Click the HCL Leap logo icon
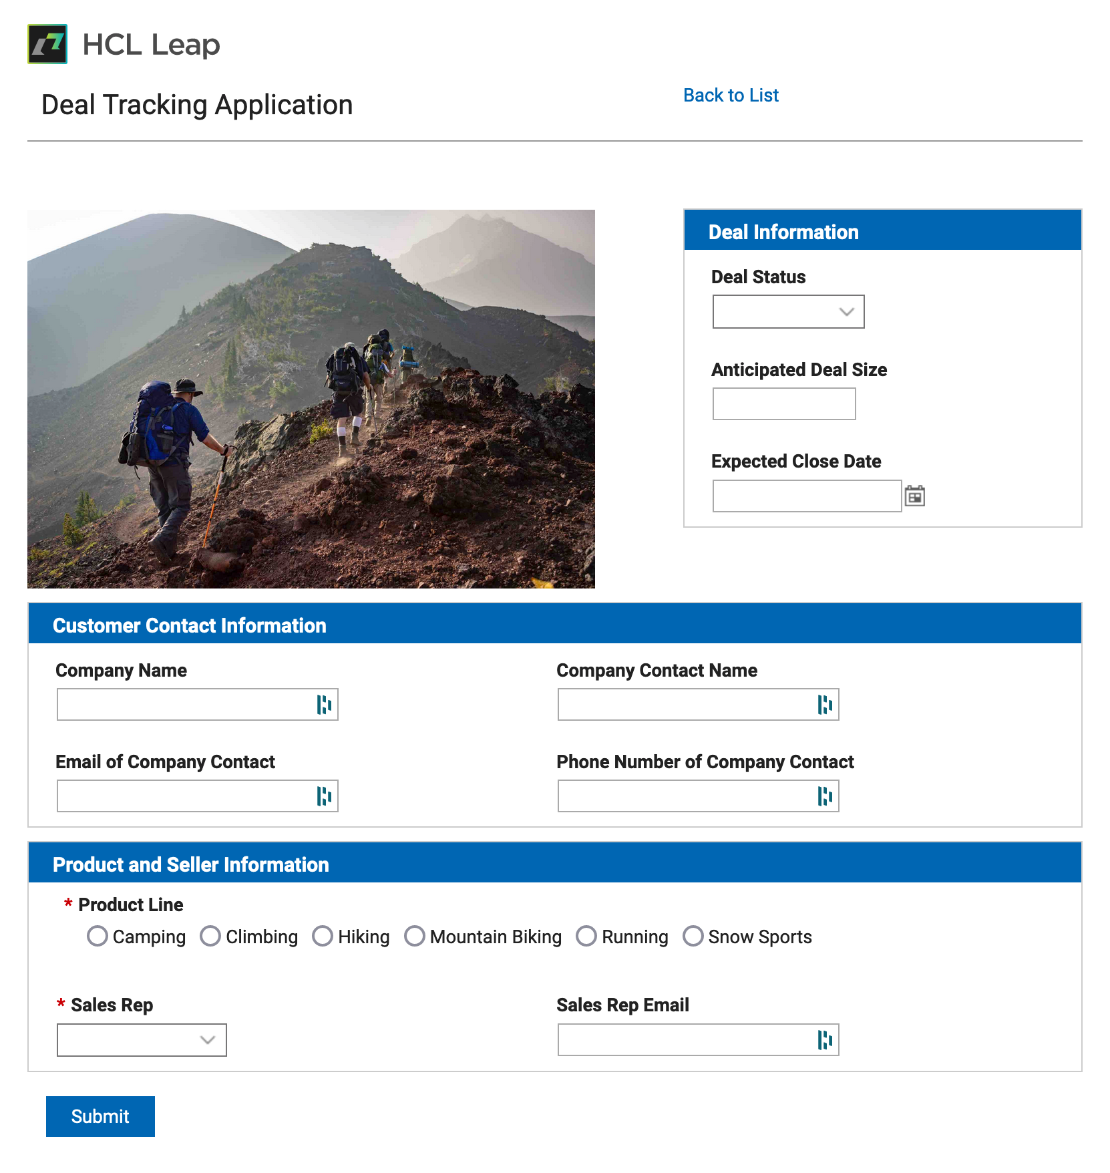The image size is (1110, 1173). 47,44
